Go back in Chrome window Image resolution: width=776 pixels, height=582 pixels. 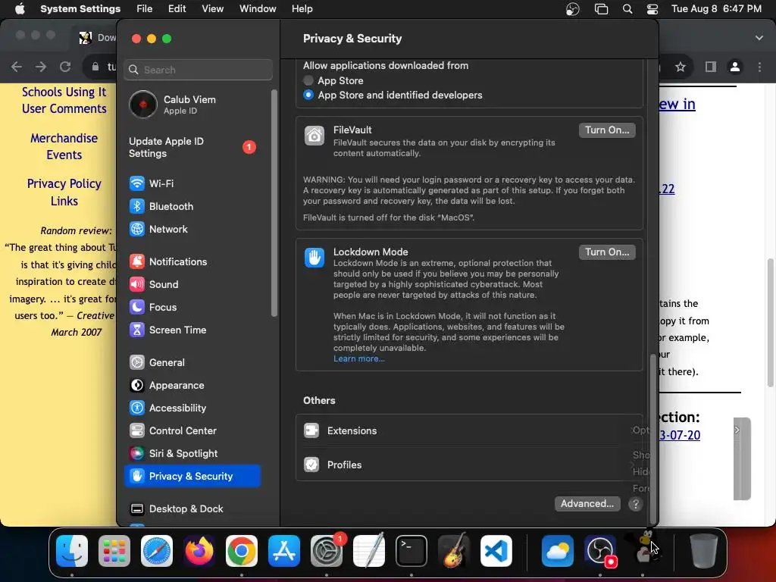point(17,67)
